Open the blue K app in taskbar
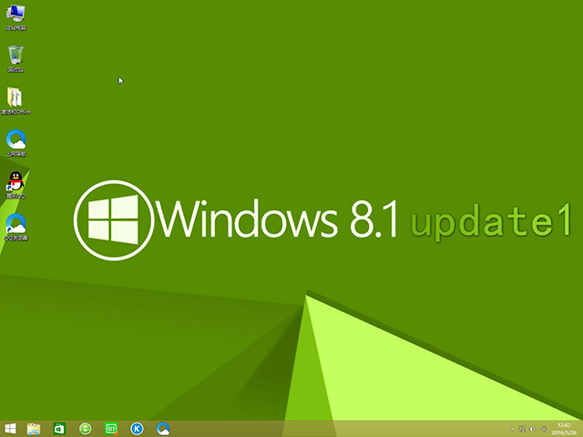Viewport: 583px width, 437px height. (137, 428)
